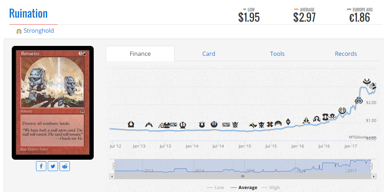Image resolution: width=384 pixels, height=192 pixels.
Task: Click the Born of the Gods flame marker
Action: pyautogui.click(x=202, y=124)
